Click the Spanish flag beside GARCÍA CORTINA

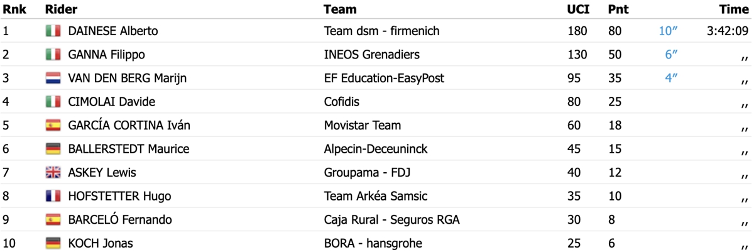click(53, 126)
